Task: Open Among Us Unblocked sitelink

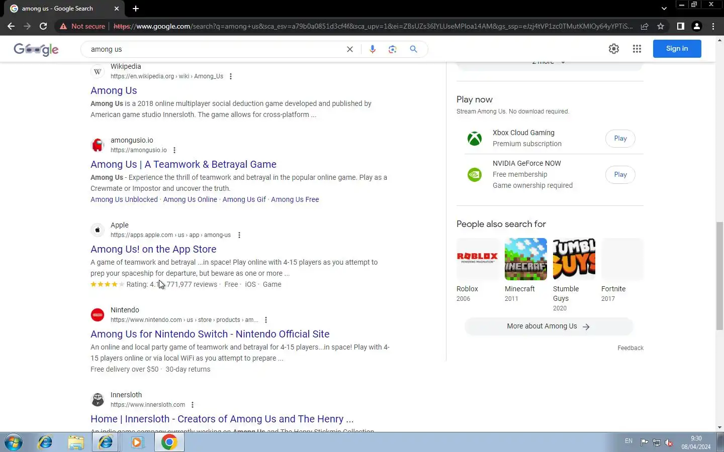Action: [x=124, y=199]
